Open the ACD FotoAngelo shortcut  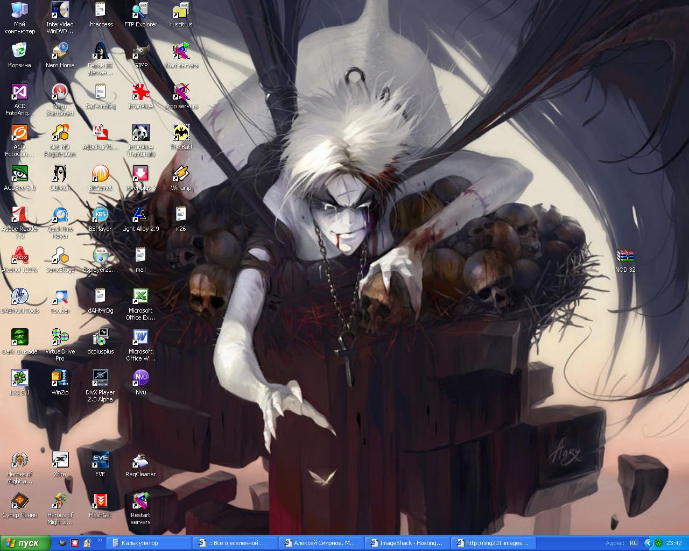[19, 100]
